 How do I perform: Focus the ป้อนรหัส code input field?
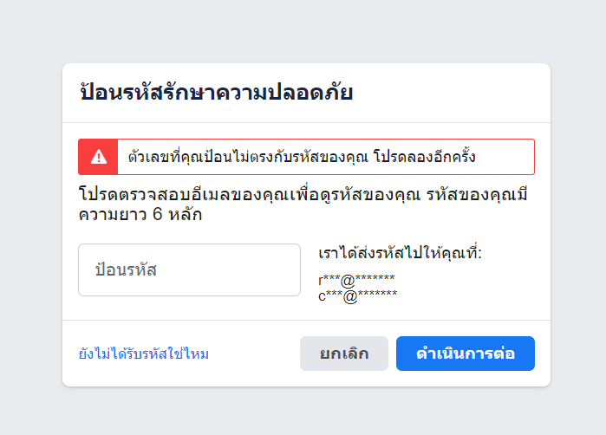(x=189, y=269)
